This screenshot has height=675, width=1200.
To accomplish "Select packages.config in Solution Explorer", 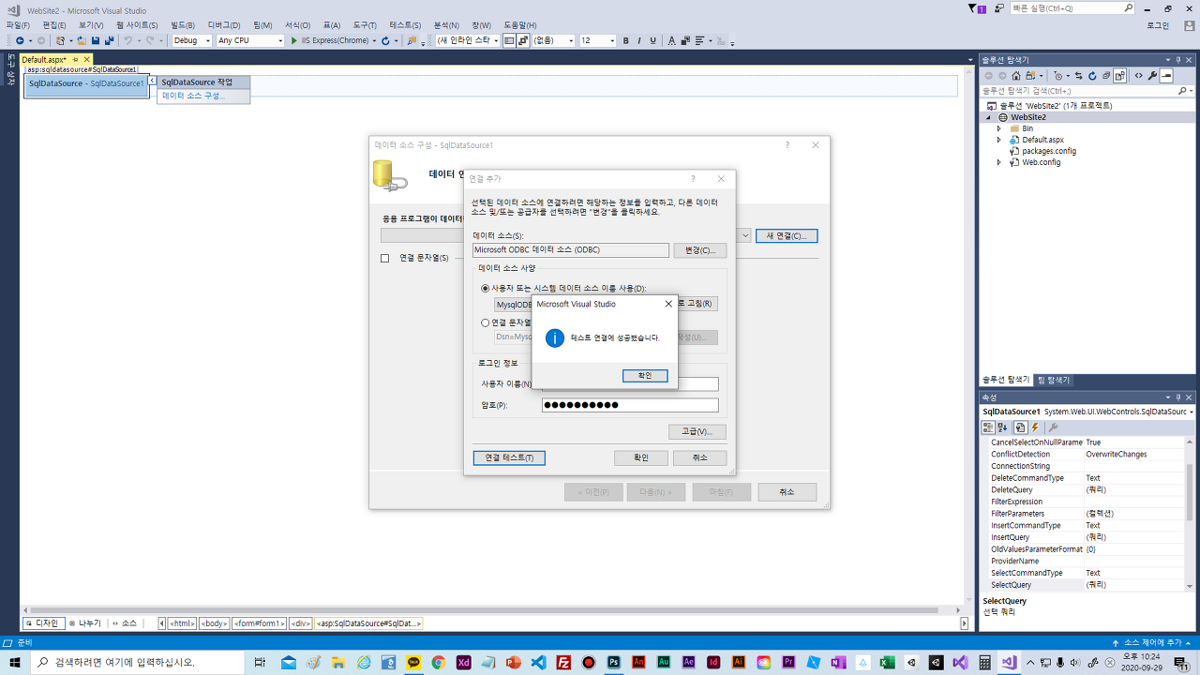I will 1049,151.
